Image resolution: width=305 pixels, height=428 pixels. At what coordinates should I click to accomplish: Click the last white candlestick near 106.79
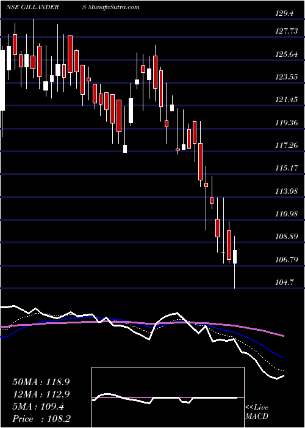point(234,257)
